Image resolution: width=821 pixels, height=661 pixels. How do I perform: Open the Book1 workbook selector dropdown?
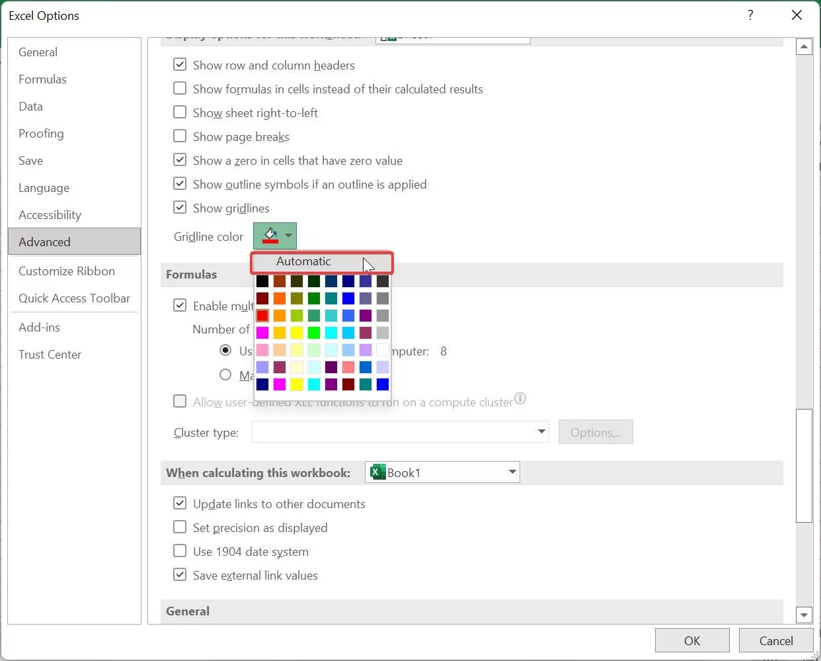click(512, 472)
